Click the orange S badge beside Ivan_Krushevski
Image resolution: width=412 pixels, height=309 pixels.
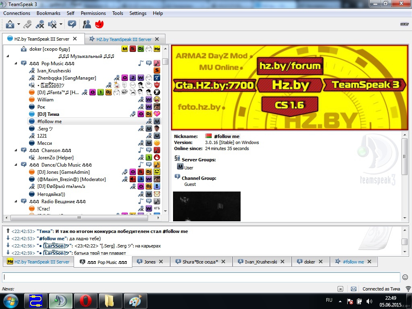(x=157, y=70)
